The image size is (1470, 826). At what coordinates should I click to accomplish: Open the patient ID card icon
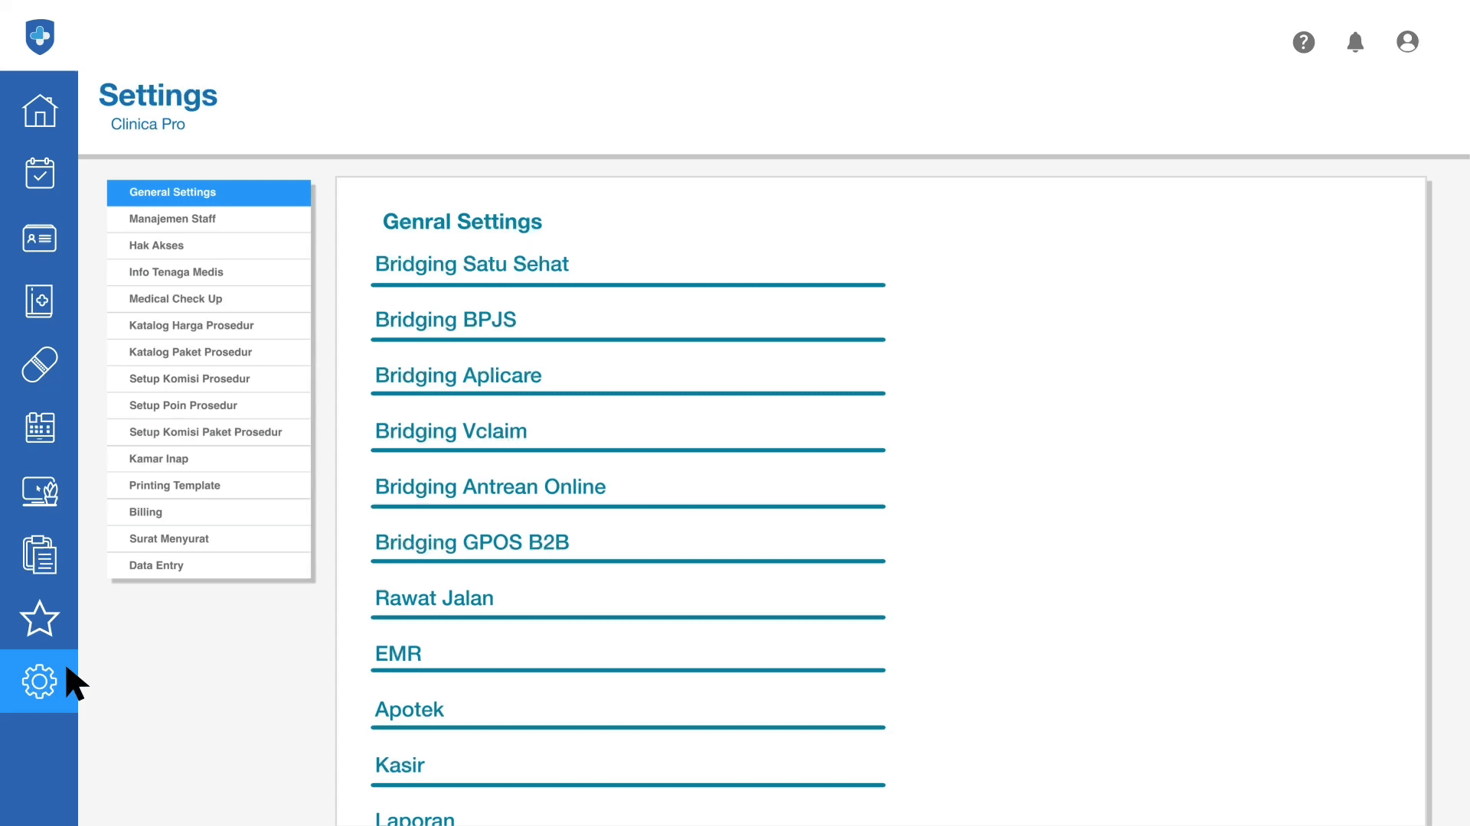(39, 238)
